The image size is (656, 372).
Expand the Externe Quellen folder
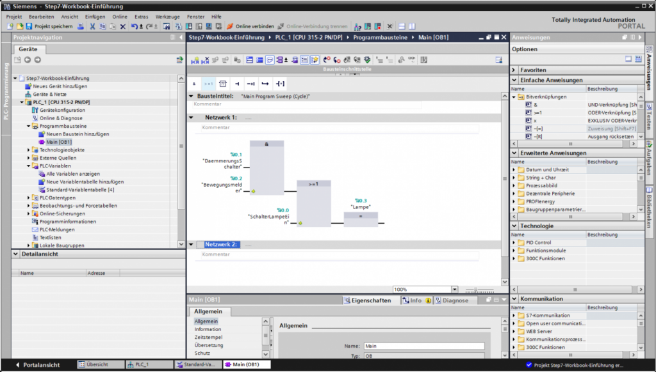click(29, 158)
